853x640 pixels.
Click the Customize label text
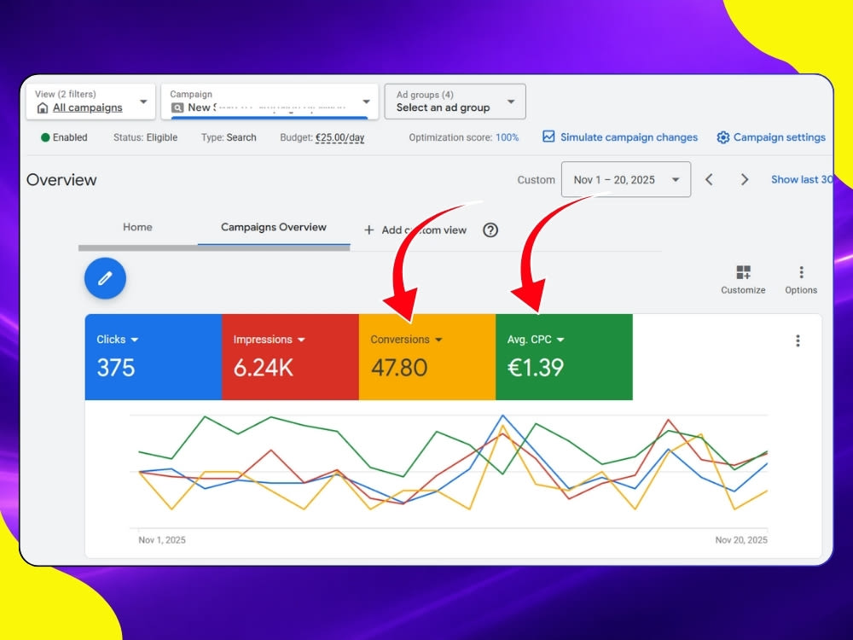pyautogui.click(x=743, y=290)
